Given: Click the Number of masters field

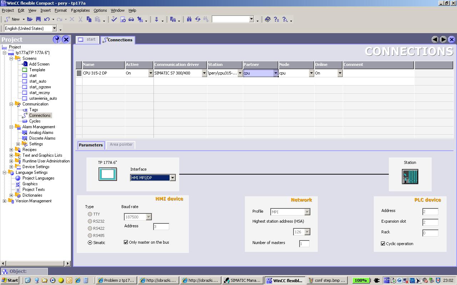Looking at the screenshot, I should pos(304,244).
